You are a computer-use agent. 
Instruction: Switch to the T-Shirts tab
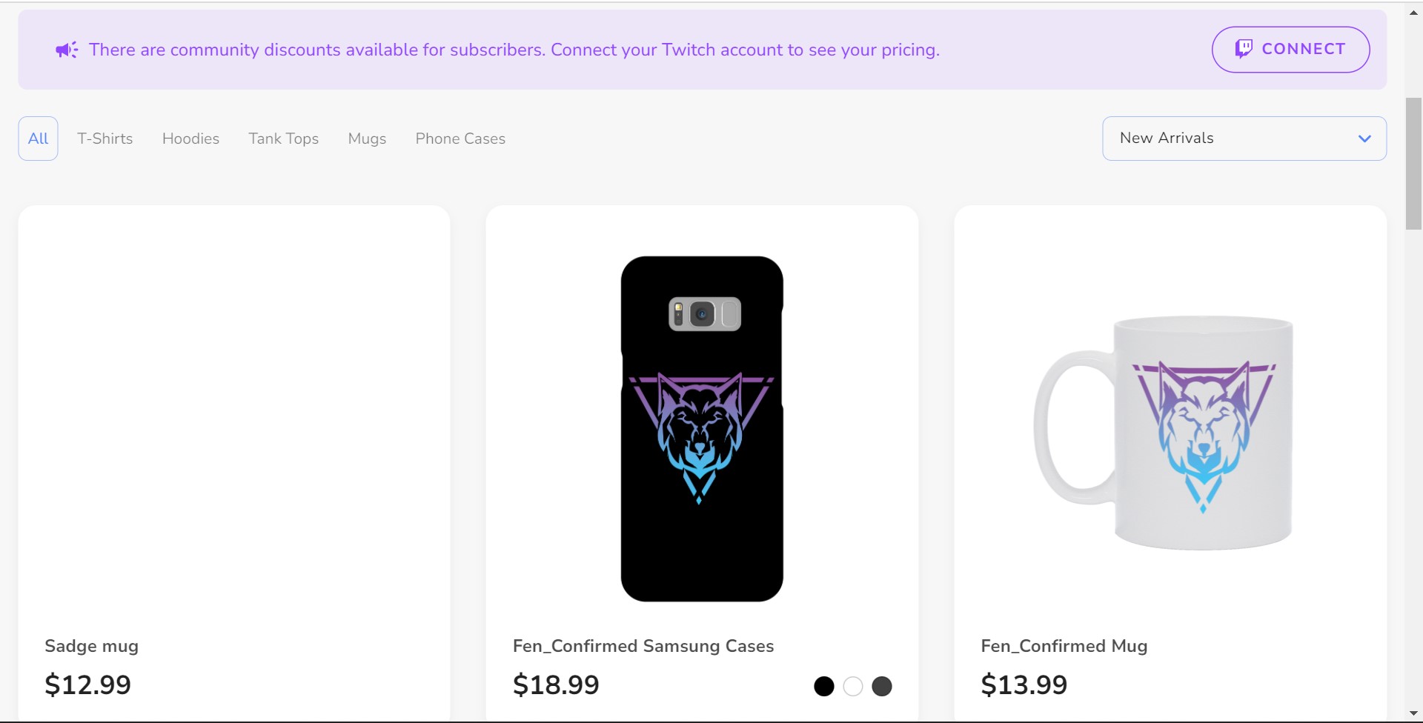105,139
